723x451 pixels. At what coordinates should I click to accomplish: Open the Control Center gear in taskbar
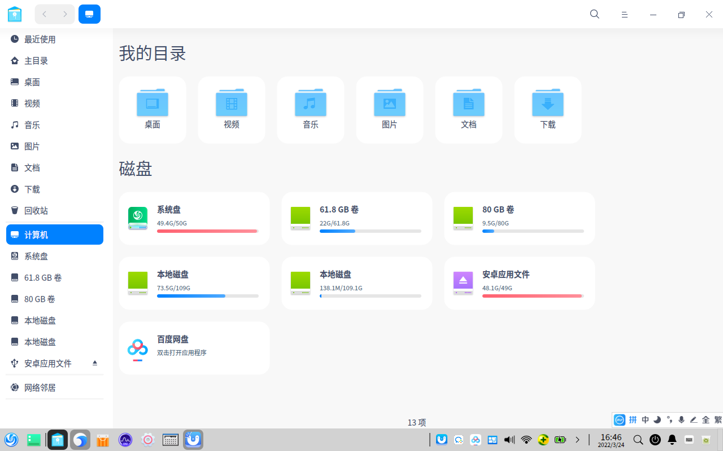tap(148, 440)
